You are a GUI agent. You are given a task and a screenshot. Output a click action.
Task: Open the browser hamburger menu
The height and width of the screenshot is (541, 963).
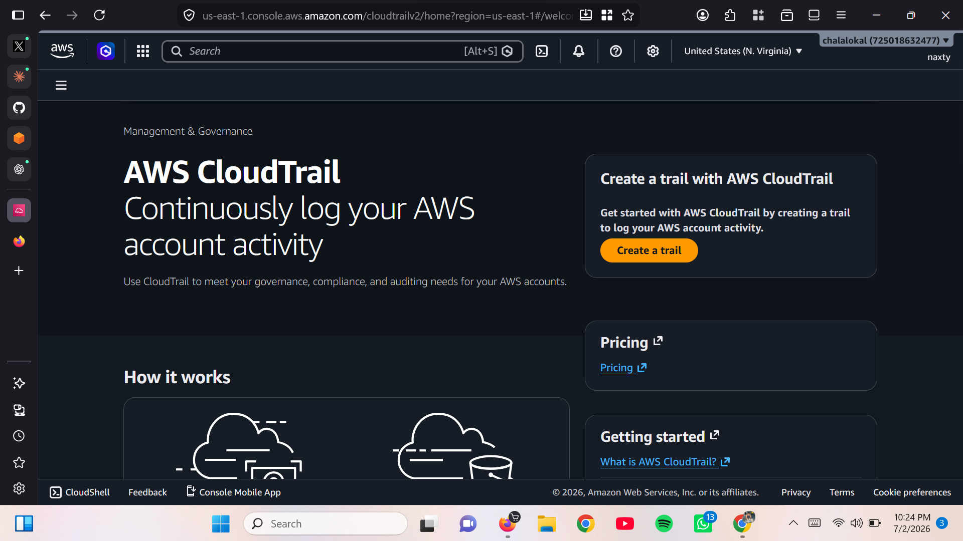(x=841, y=16)
